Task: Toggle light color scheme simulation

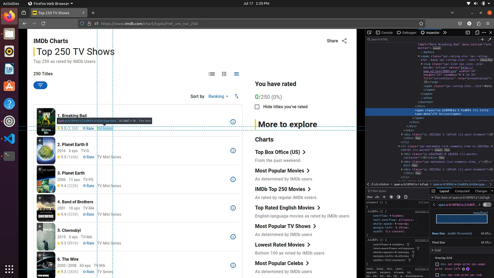Action: pos(391,197)
